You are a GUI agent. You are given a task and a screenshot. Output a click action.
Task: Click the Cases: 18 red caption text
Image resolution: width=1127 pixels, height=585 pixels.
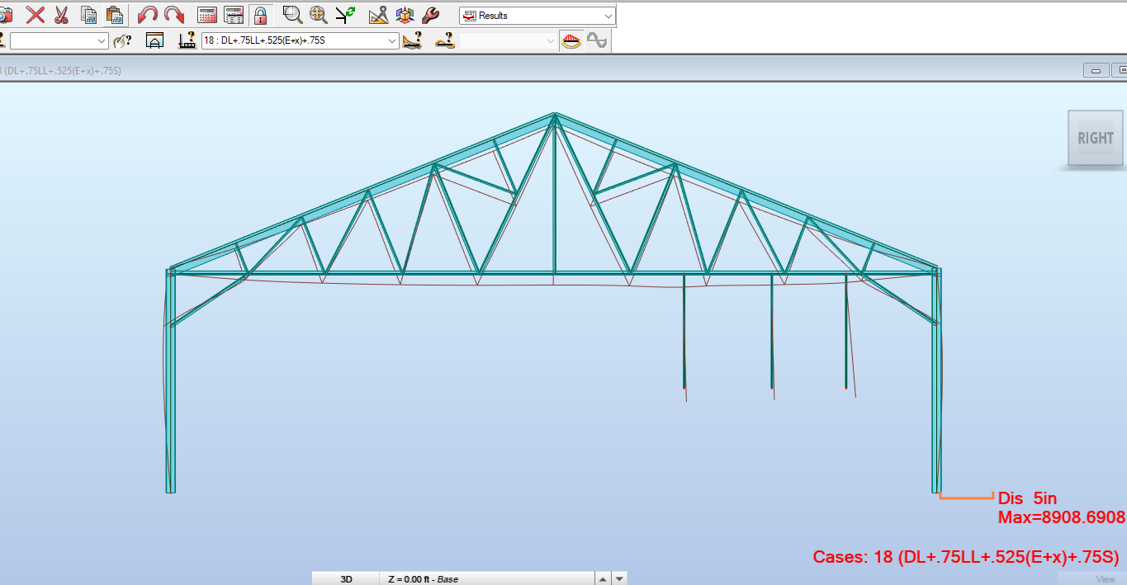(966, 556)
